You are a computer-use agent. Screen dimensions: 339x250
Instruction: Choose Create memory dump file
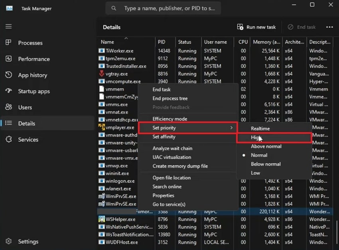[x=188, y=166]
